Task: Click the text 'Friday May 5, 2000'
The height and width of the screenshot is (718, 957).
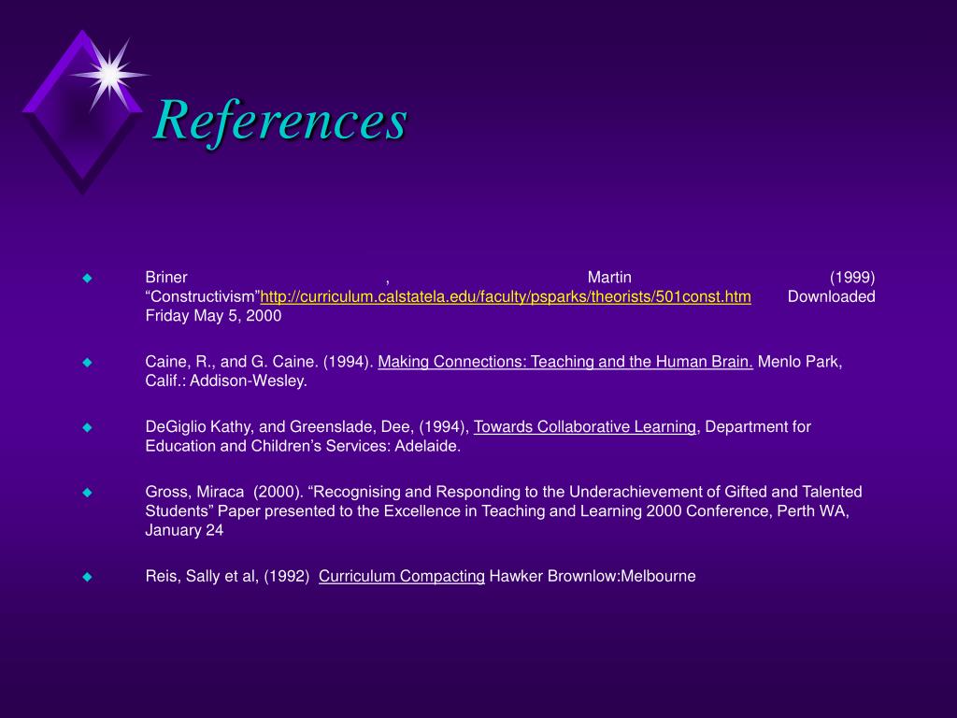Action: 213,316
